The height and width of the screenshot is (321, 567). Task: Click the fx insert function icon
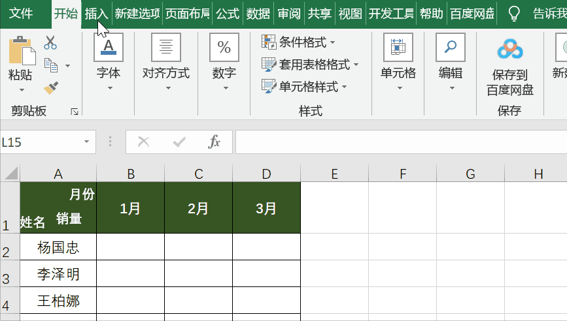(x=214, y=142)
